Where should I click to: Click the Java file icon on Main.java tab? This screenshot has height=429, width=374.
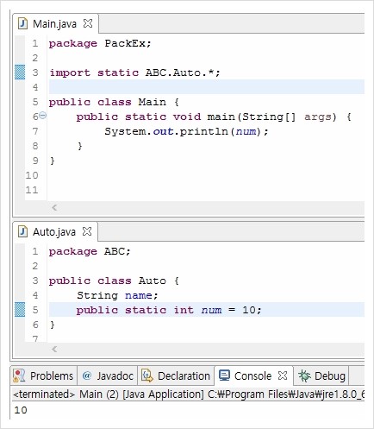22,23
